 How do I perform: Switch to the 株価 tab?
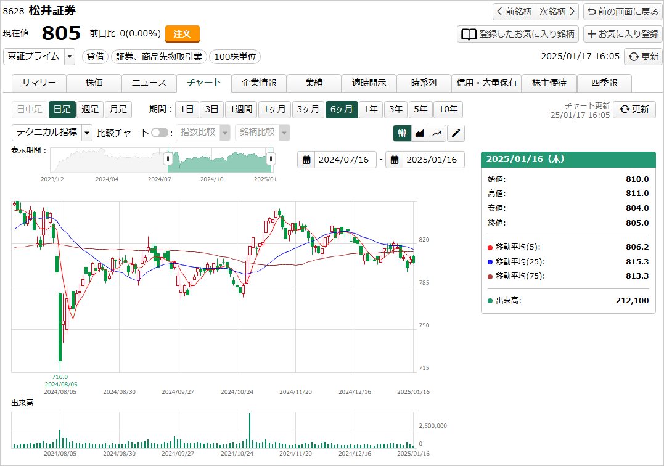tap(94, 83)
